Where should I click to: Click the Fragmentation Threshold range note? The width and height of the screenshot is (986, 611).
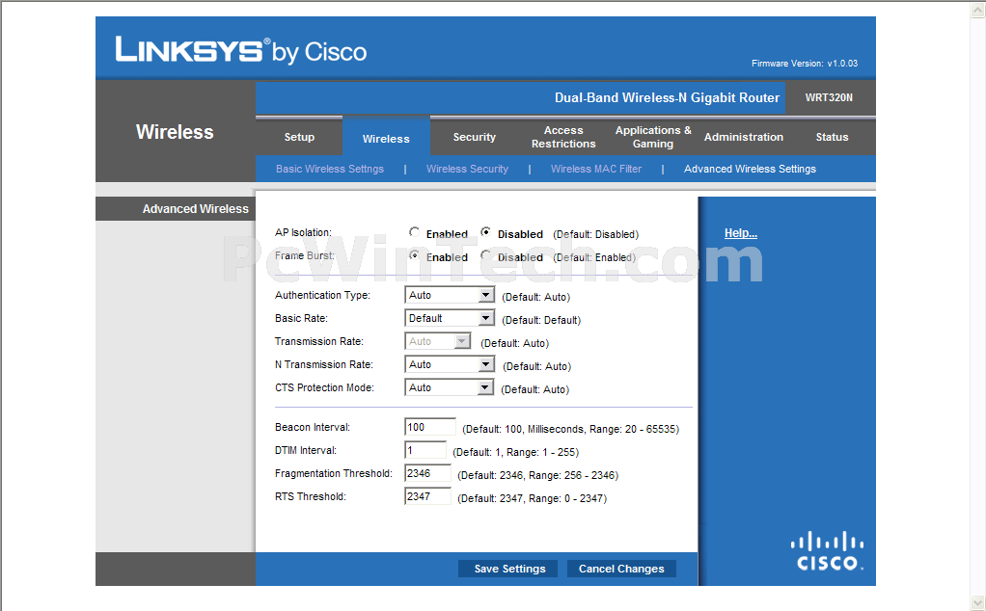point(538,475)
